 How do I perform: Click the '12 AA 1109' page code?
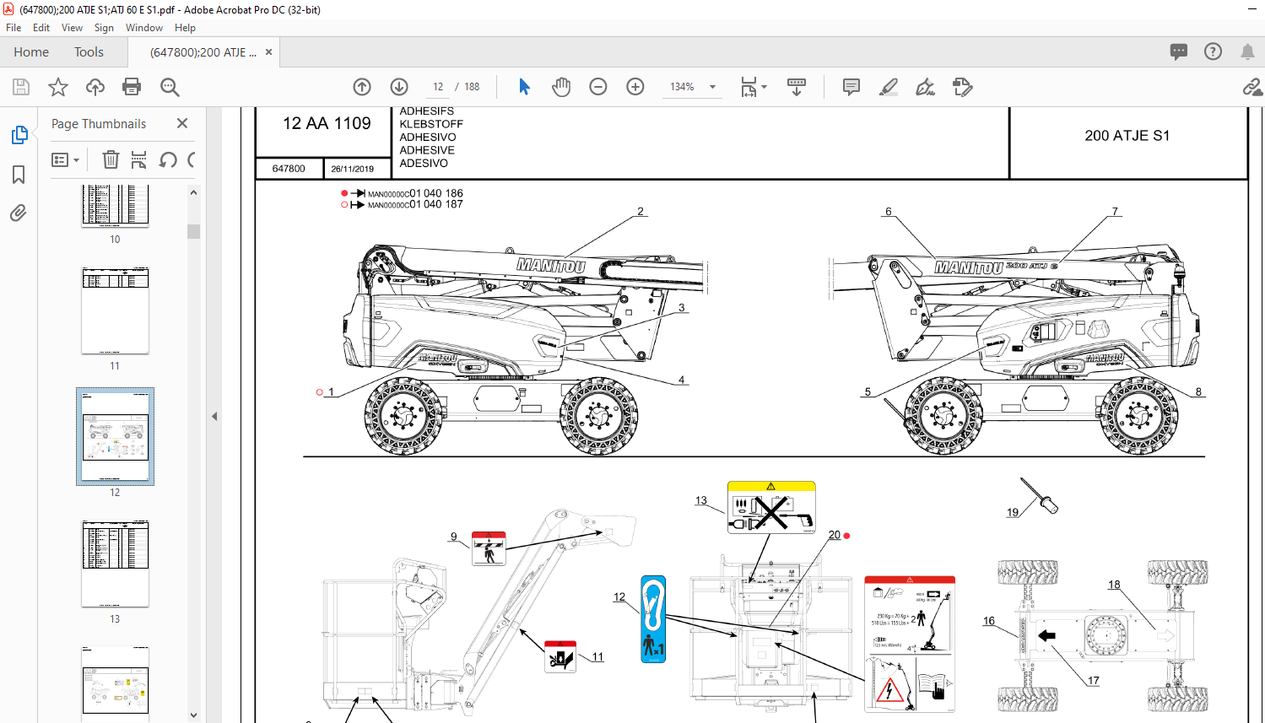pyautogui.click(x=327, y=124)
